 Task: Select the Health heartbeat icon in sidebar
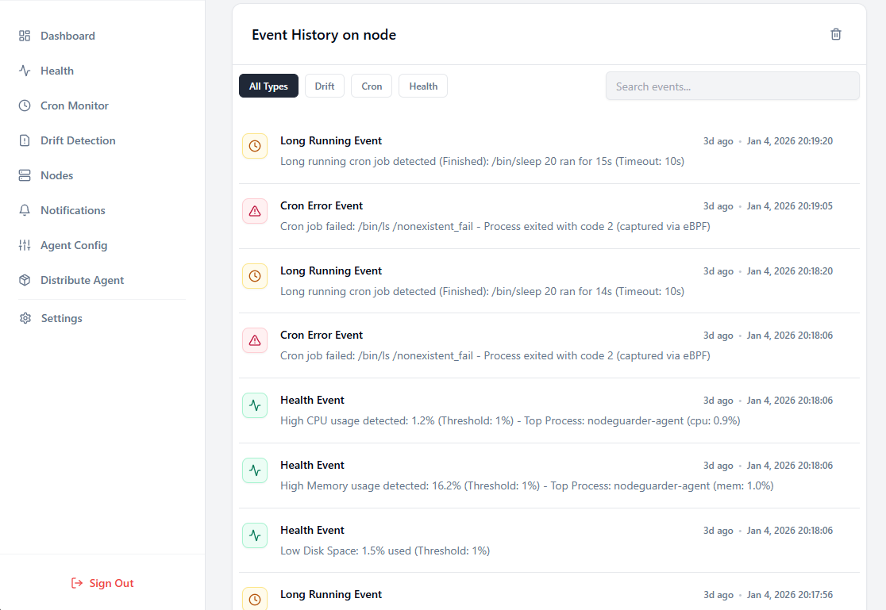click(x=25, y=70)
